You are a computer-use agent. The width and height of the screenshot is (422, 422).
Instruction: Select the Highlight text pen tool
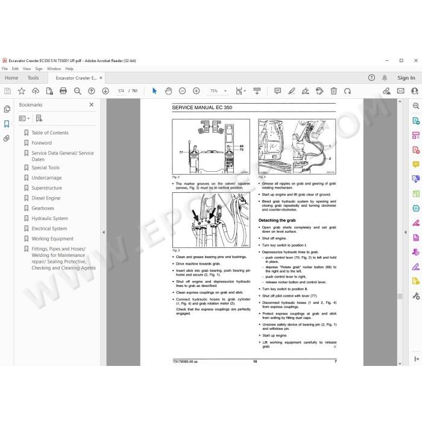tap(291, 91)
